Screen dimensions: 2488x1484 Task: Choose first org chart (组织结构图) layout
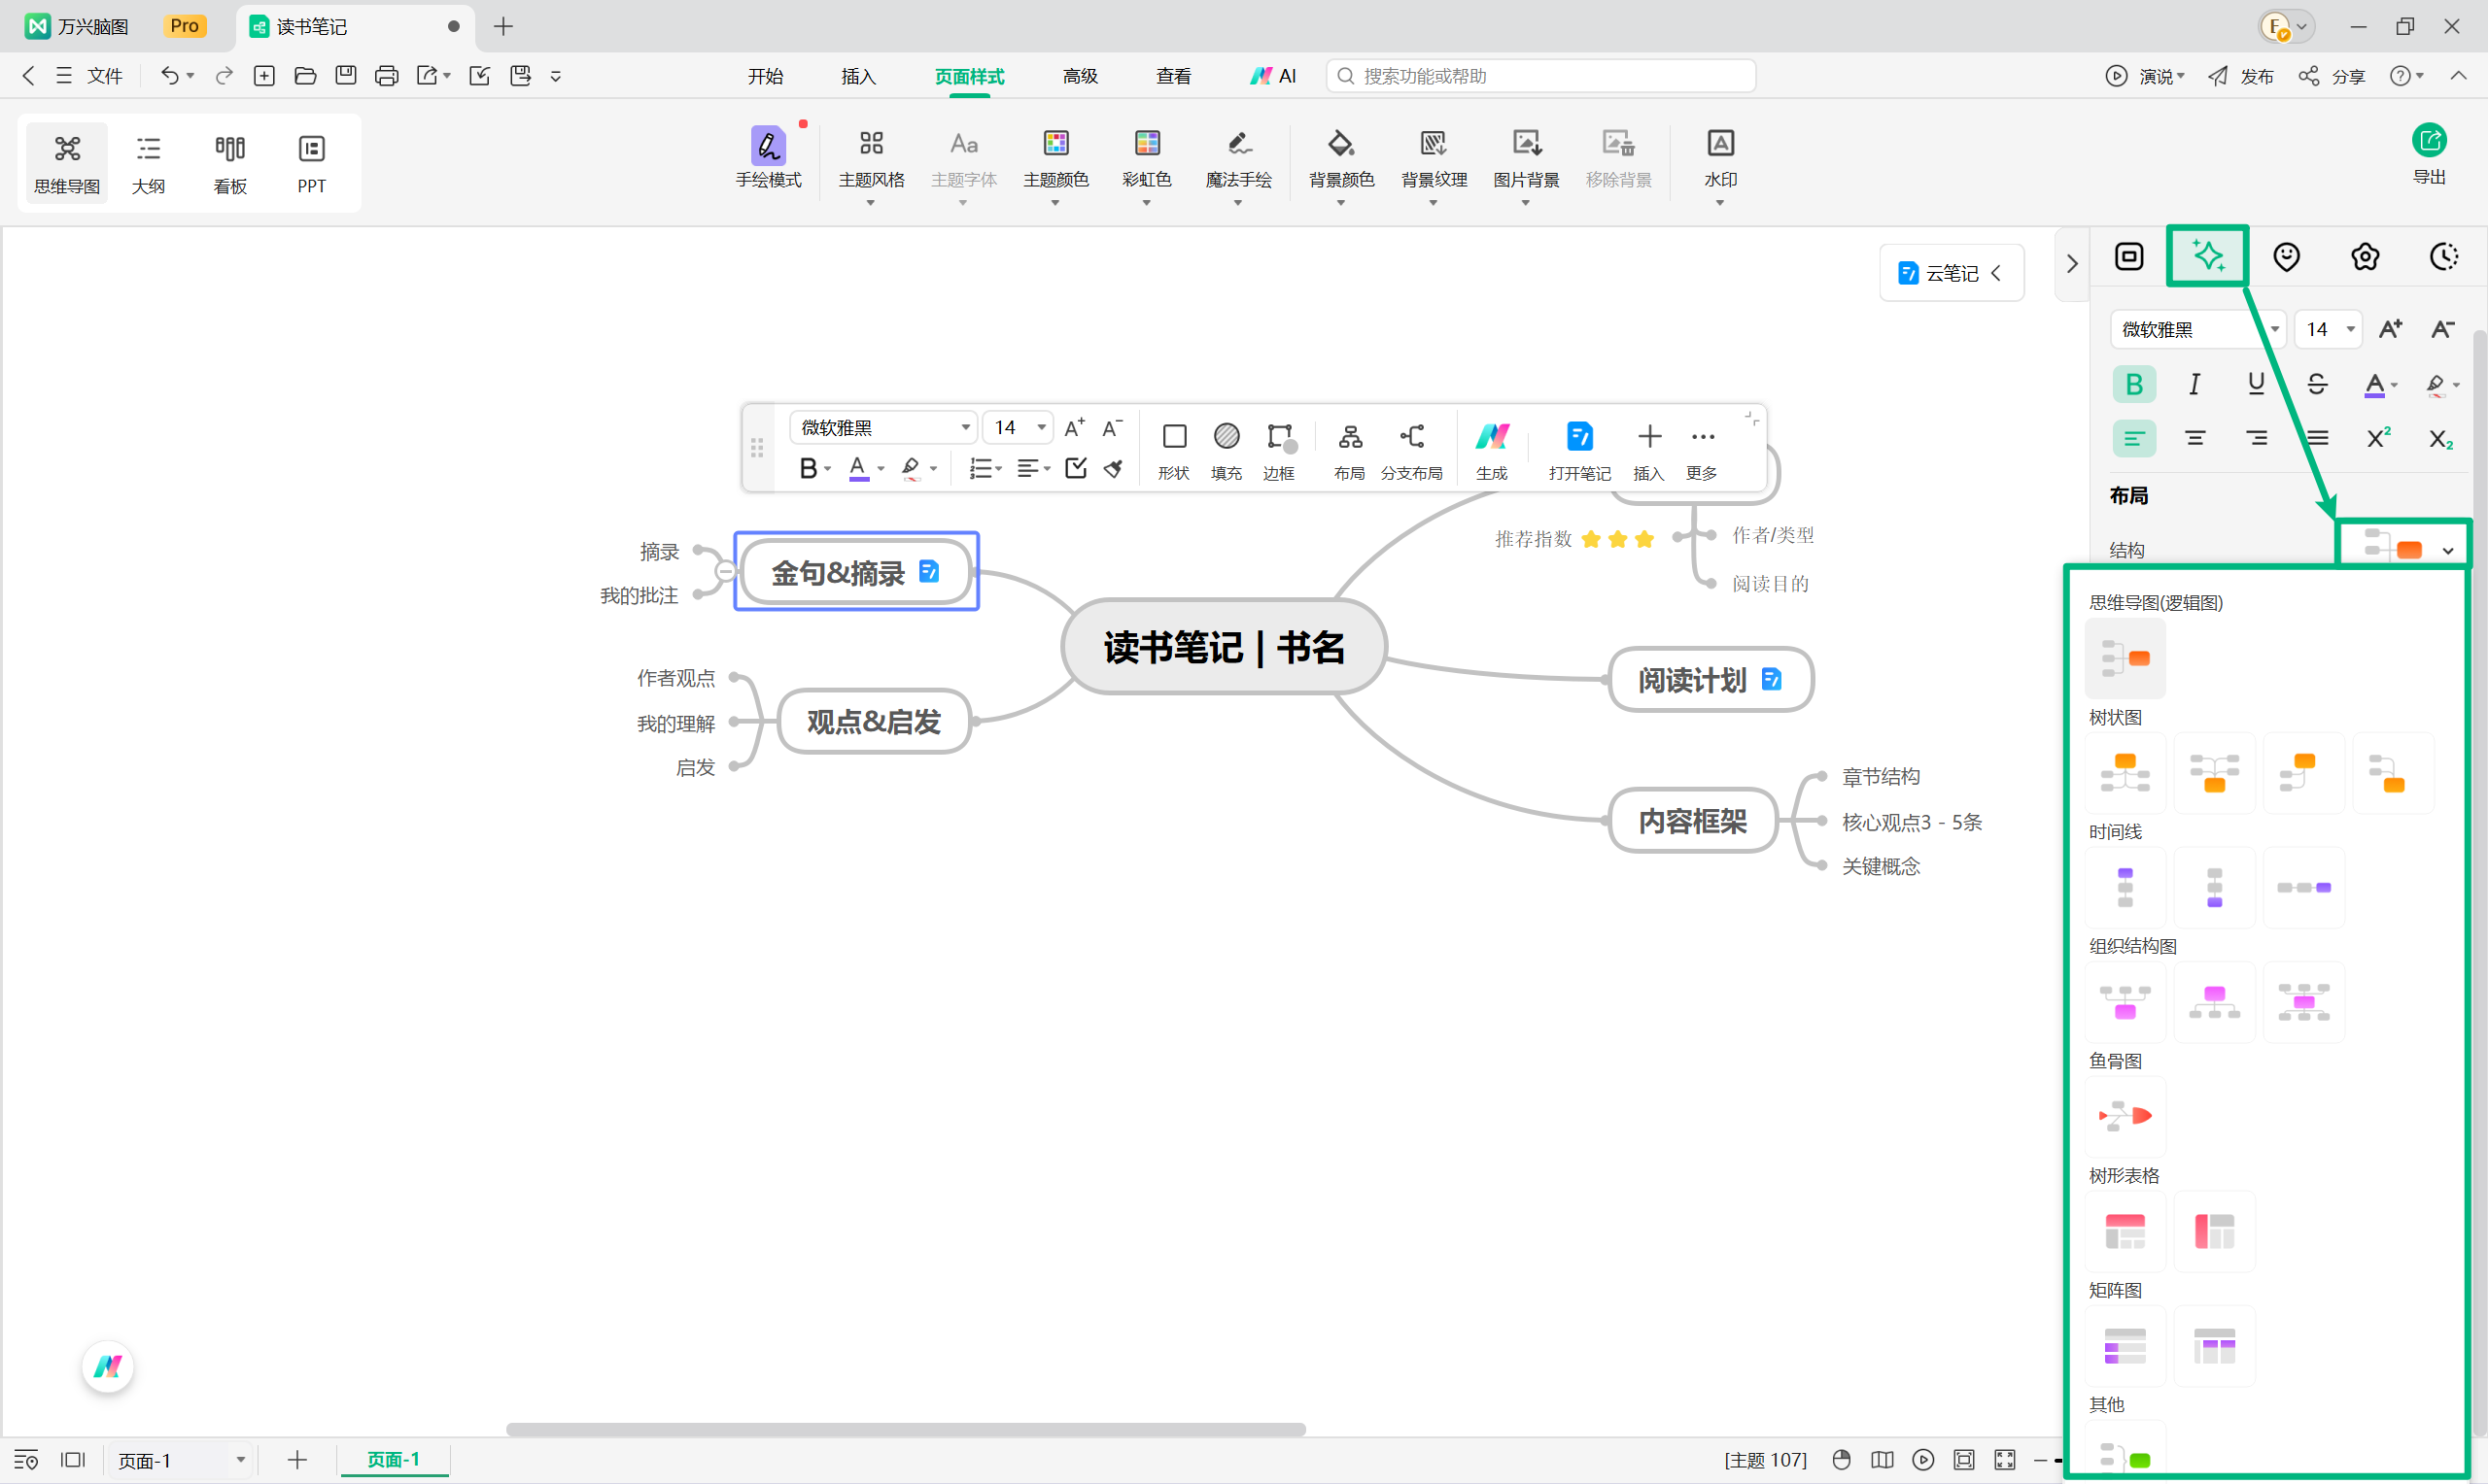pyautogui.click(x=2125, y=1001)
